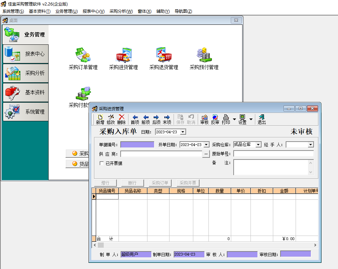
Task: Click the 打印 (Print) toolbar icon
Action: point(226,120)
